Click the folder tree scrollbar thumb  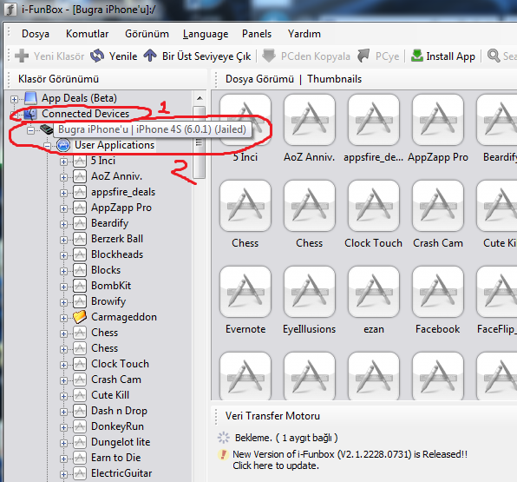(200, 142)
